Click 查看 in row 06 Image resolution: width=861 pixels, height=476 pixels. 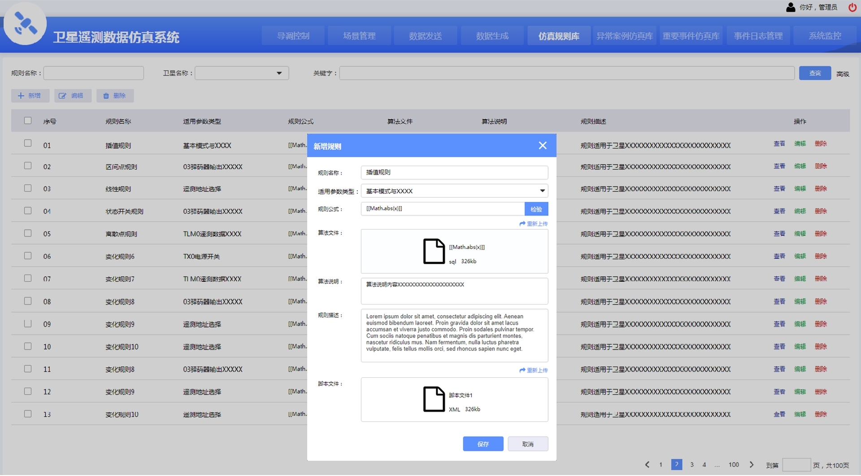[x=779, y=256]
